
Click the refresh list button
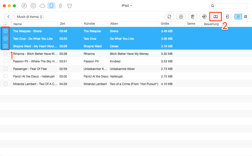[x=169, y=17]
